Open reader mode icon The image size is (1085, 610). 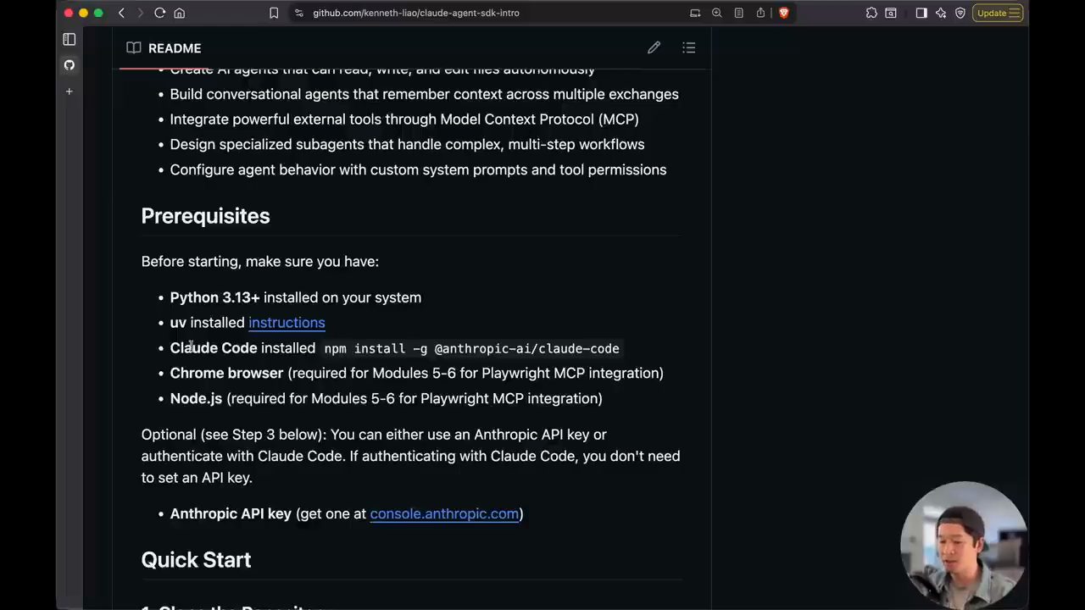(738, 13)
